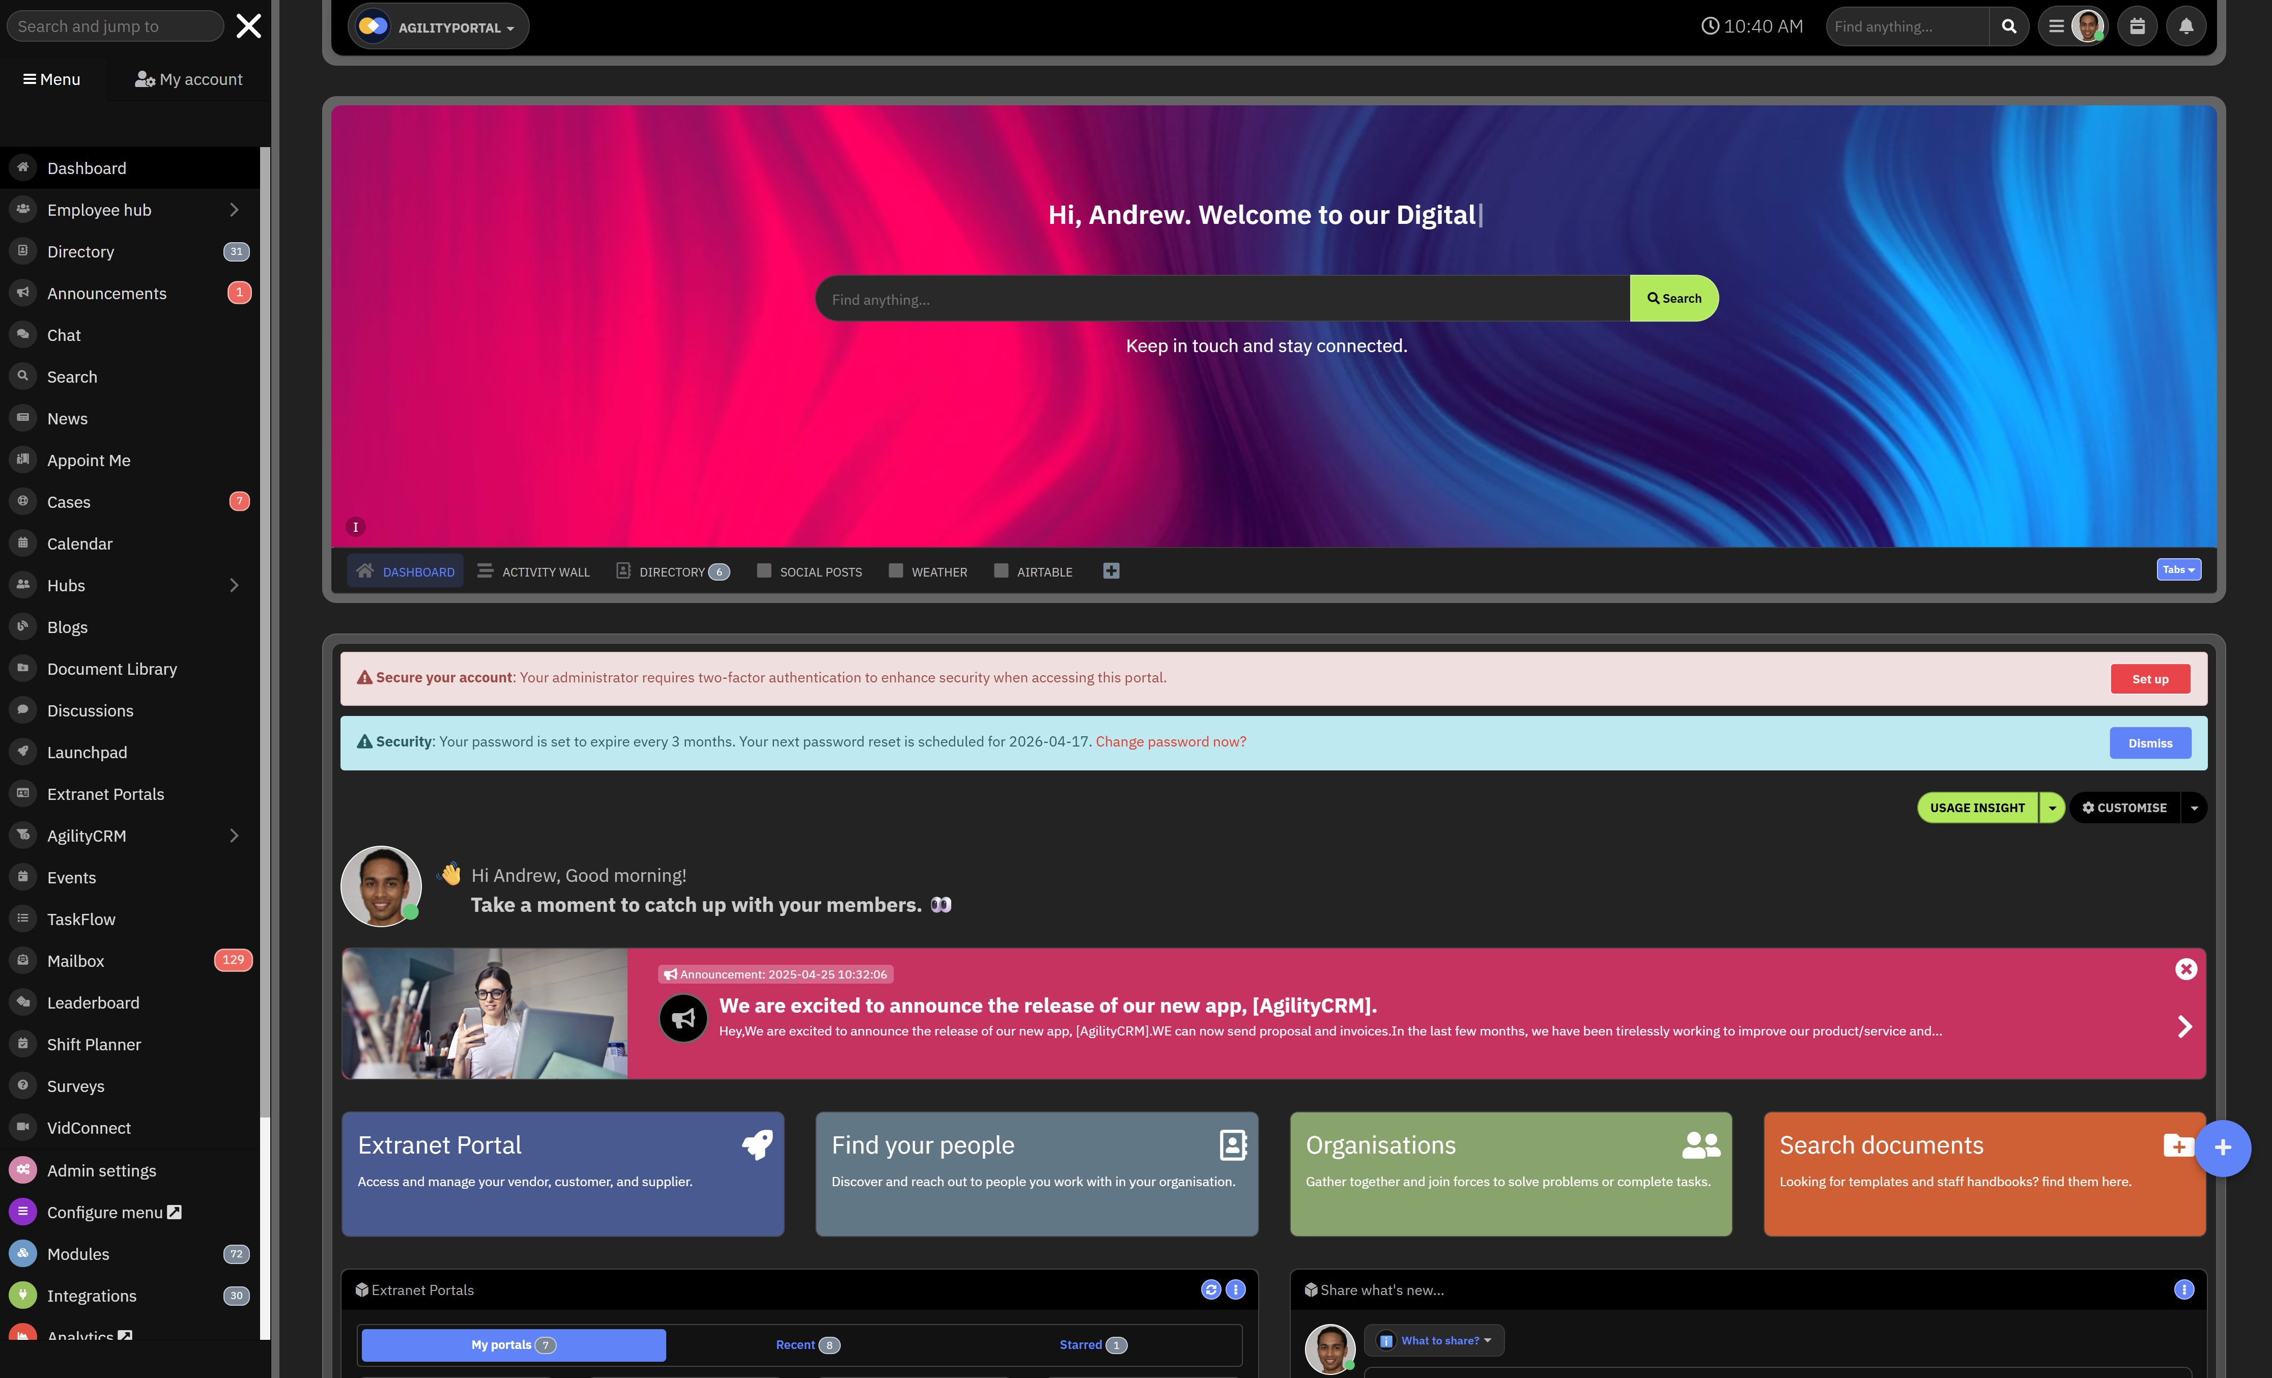This screenshot has width=2272, height=1378.
Task: Click the Set up two-factor button
Action: [2149, 679]
